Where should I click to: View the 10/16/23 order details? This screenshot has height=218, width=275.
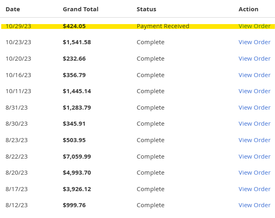point(254,75)
